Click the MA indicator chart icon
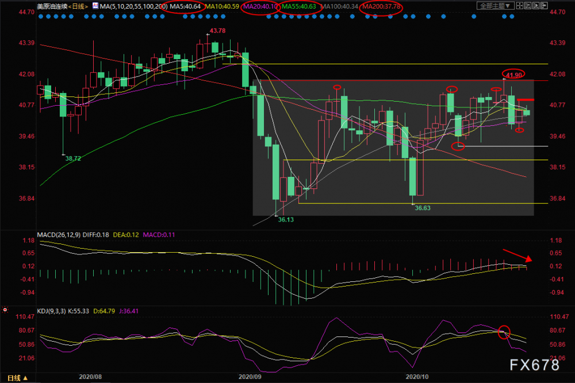The width and height of the screenshot is (575, 383). [95, 6]
